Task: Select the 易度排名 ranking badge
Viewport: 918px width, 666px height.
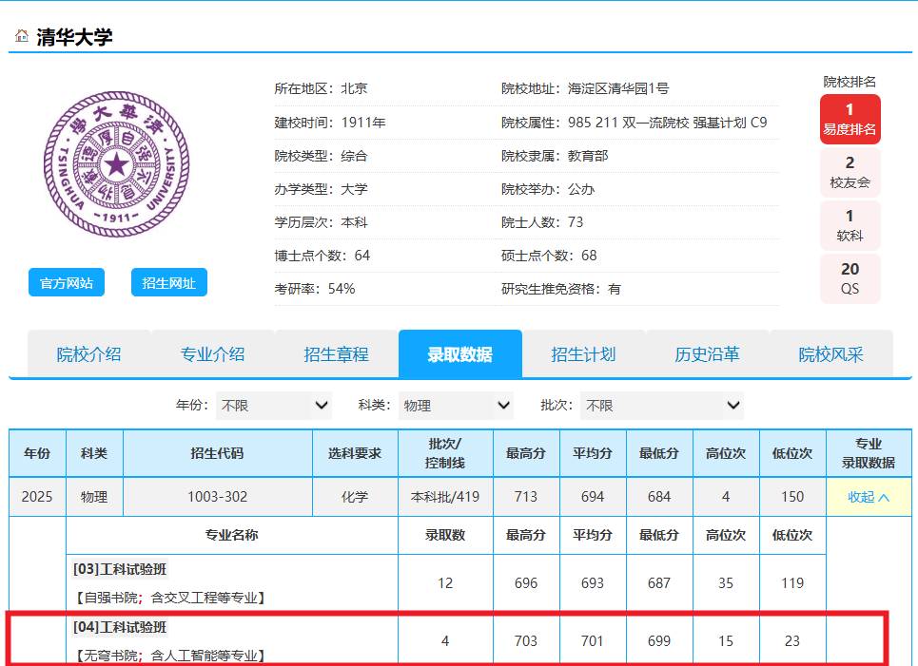Action: point(850,120)
